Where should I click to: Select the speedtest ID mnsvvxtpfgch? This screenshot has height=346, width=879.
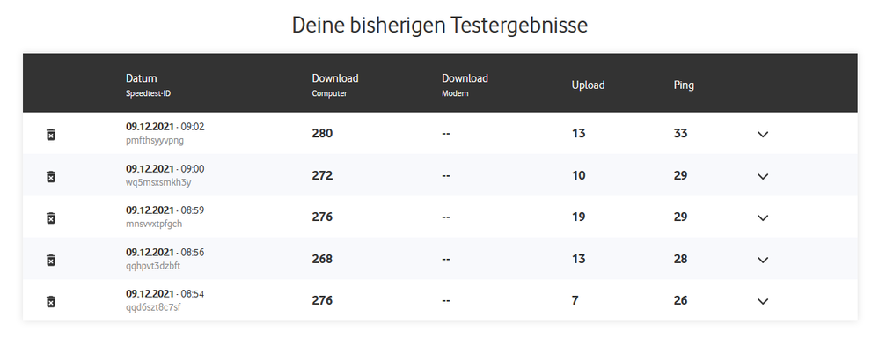pyautogui.click(x=154, y=224)
